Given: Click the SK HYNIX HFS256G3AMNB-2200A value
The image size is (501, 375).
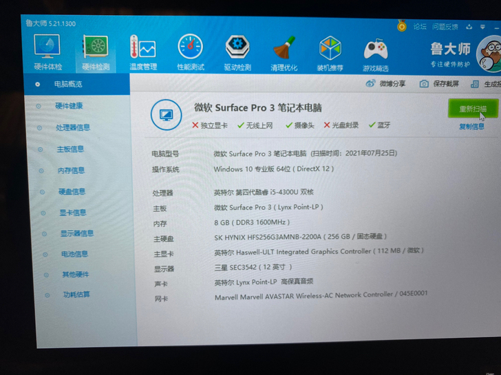Looking at the screenshot, I should pos(300,237).
